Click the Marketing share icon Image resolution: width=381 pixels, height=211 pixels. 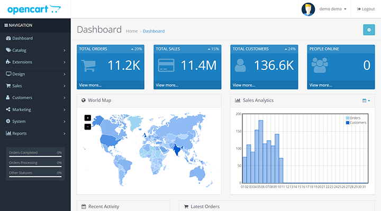click(8, 109)
